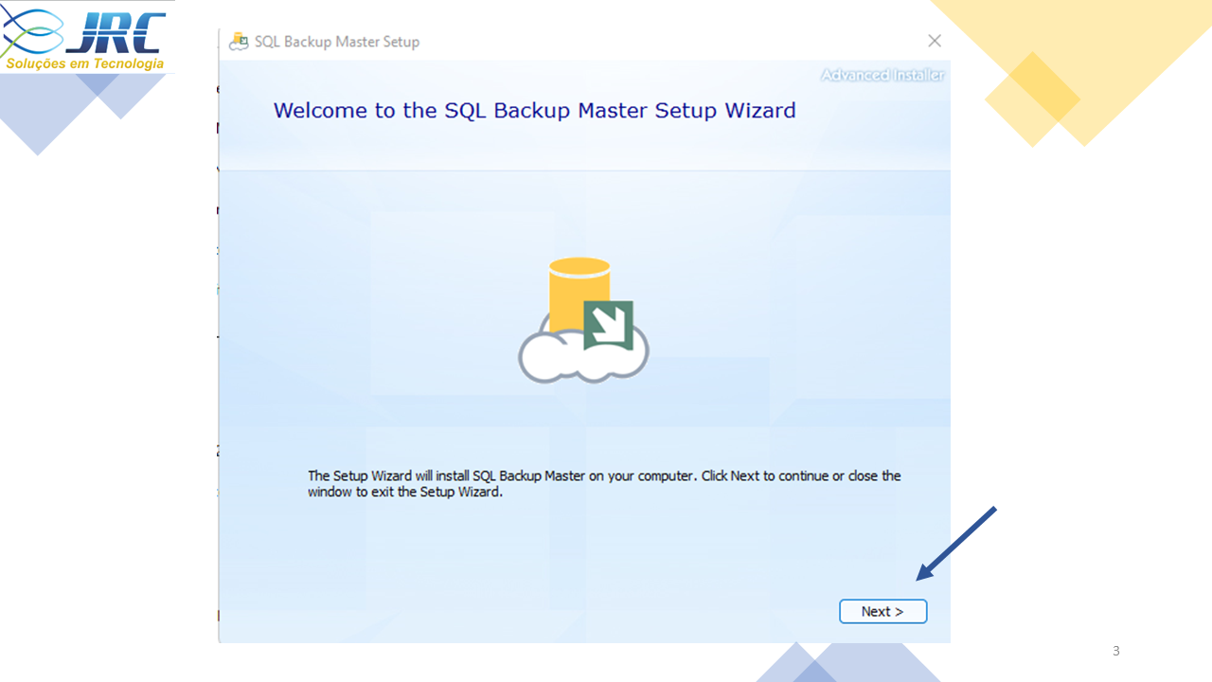Image resolution: width=1212 pixels, height=682 pixels.
Task: Close the SQL Backup Master Setup window
Action: point(935,41)
